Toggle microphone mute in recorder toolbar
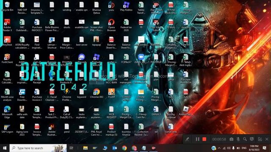The image size is (271, 152). [238, 139]
